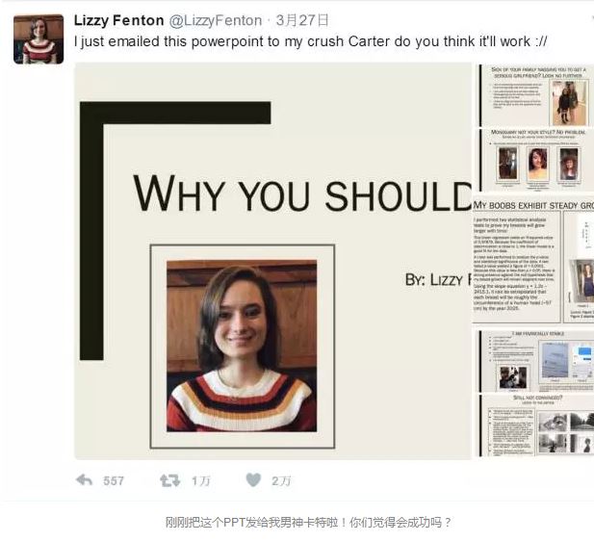
Task: Open the 'My boobs exhibit steady growth' slide
Action: tap(533, 260)
